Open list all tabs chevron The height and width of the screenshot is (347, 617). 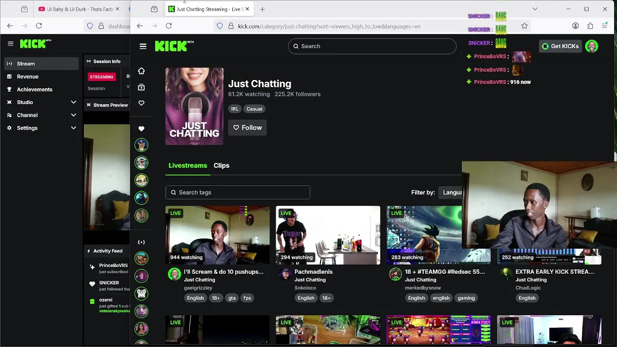(535, 9)
